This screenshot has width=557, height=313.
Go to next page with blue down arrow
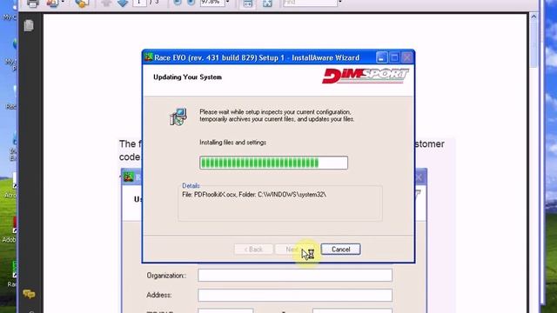(123, 3)
